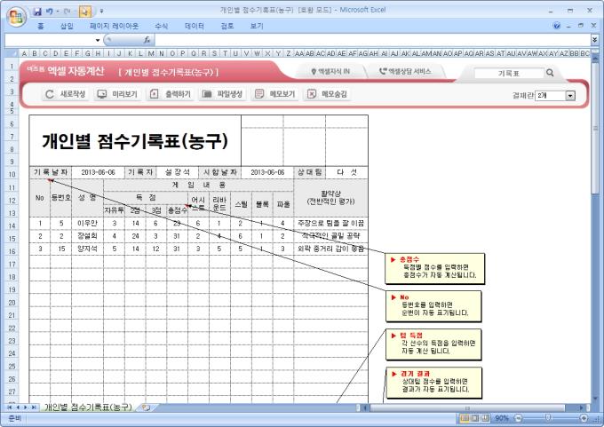604x427 pixels.
Task: Expand the 결재란 dropdown list
Action: 569,95
